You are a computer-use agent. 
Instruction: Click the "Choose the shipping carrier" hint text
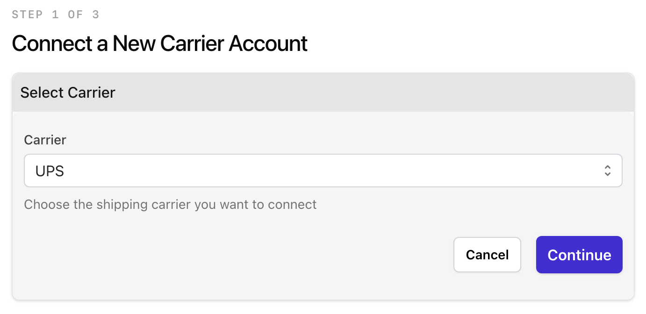[170, 205]
